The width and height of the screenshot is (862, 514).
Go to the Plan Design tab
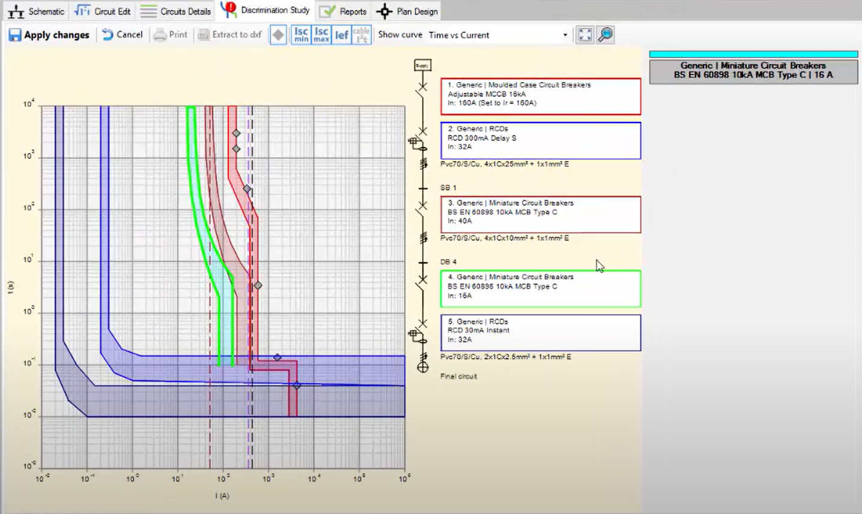(x=407, y=11)
